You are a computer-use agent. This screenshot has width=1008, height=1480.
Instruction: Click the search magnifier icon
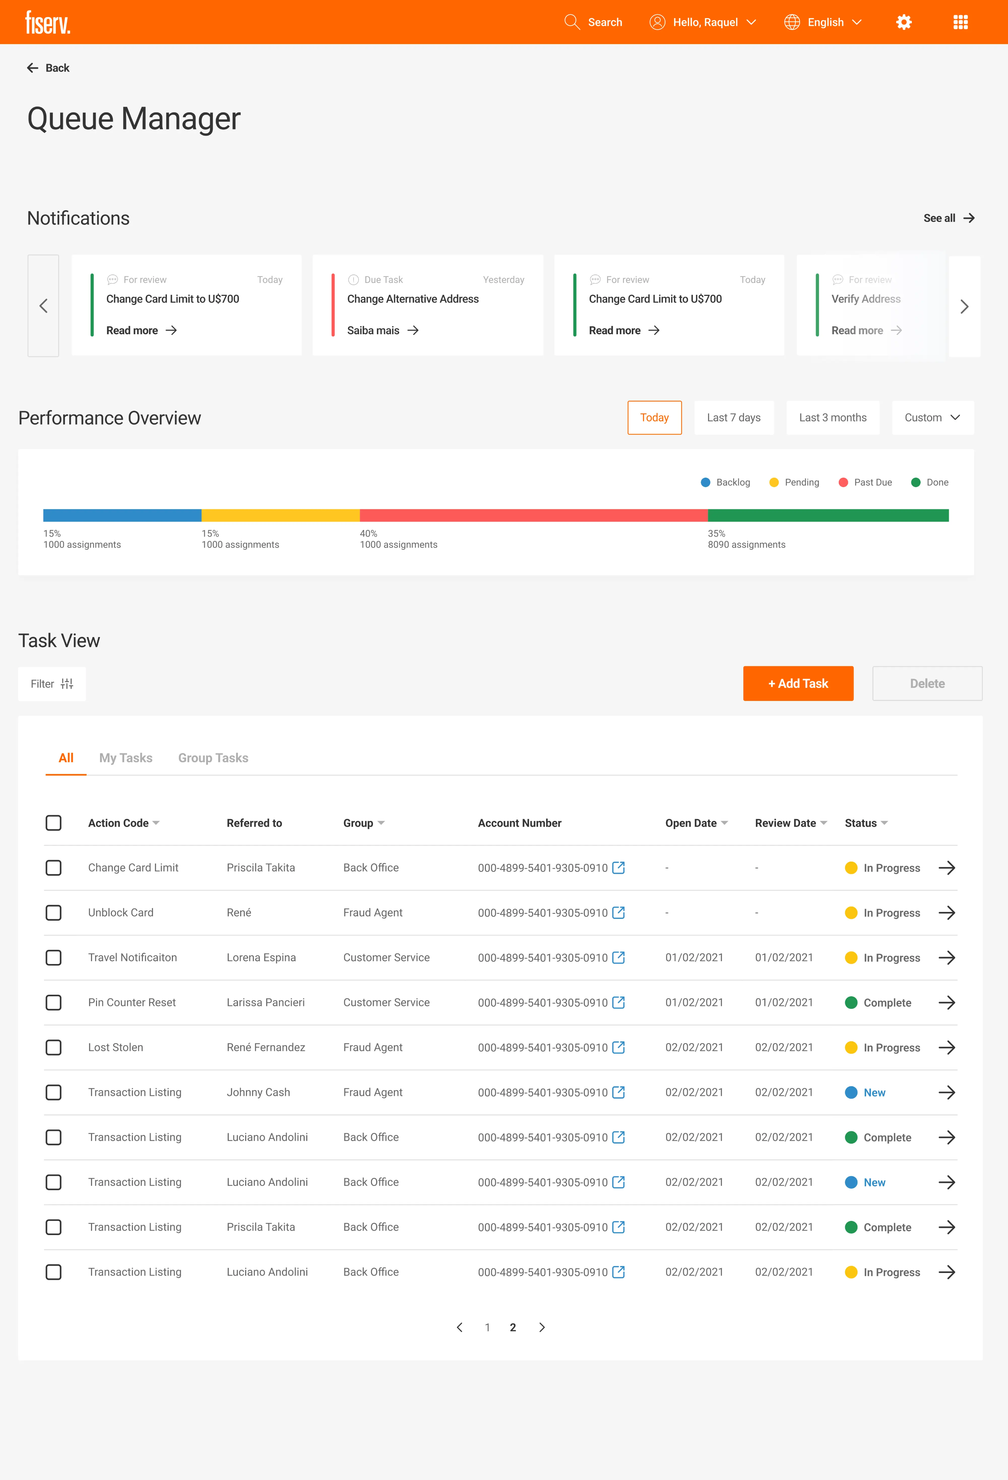click(x=572, y=22)
